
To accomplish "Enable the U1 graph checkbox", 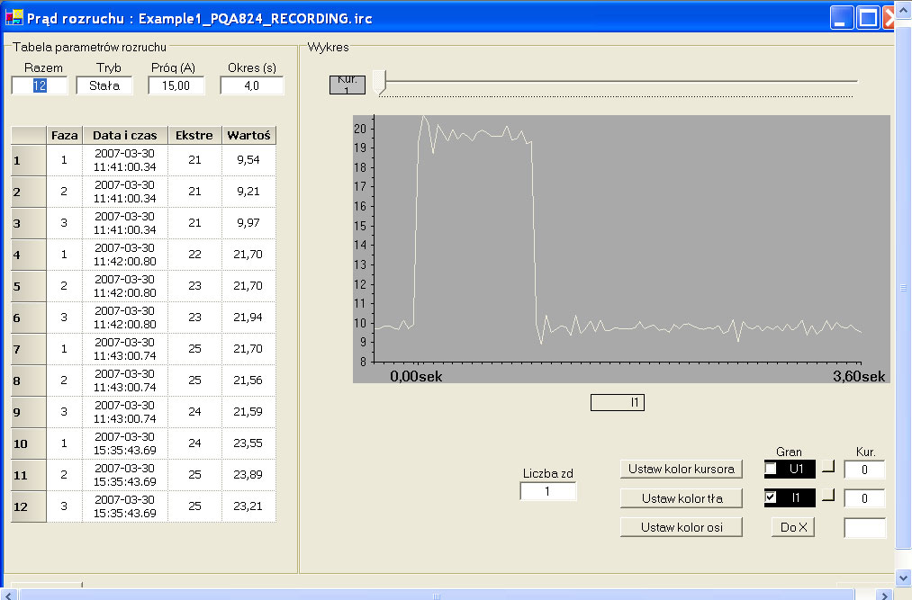I will 771,469.
